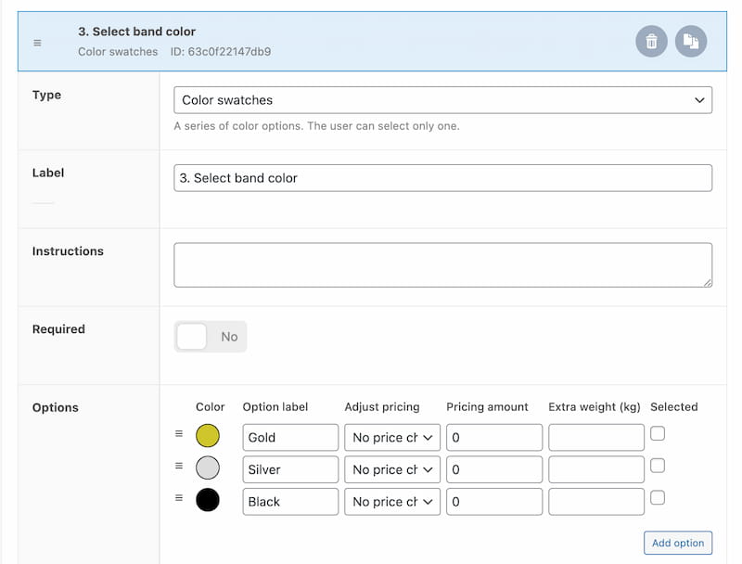Open the black color swatch picker
The height and width of the screenshot is (564, 742).
click(x=208, y=500)
